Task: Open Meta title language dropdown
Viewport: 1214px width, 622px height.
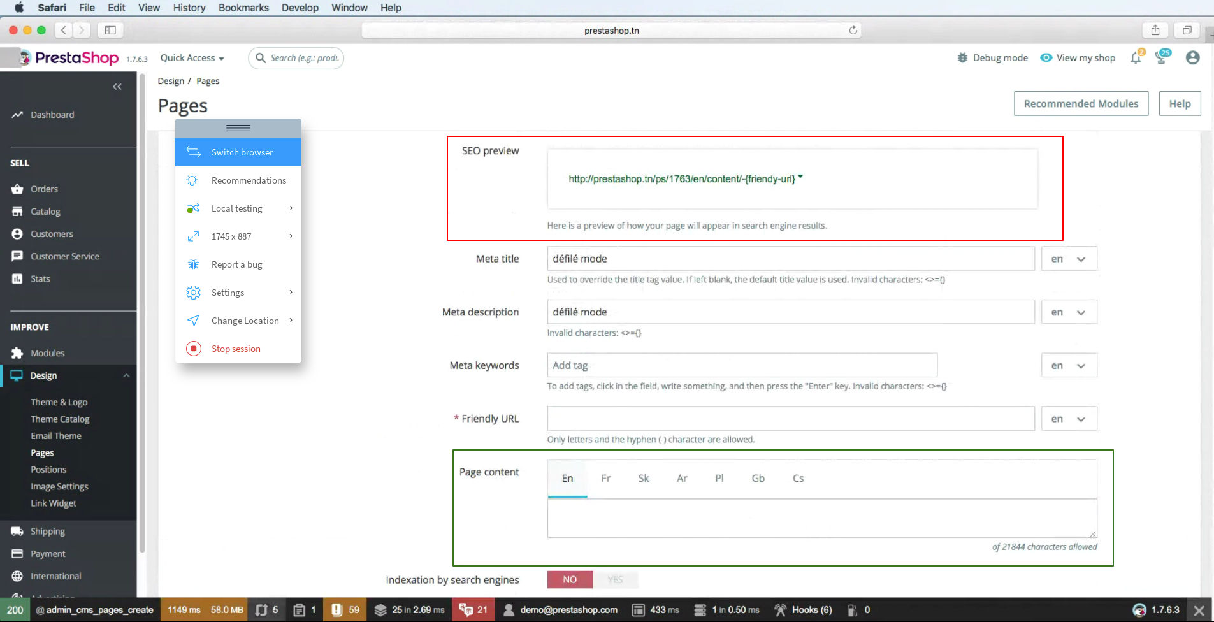Action: (1069, 259)
